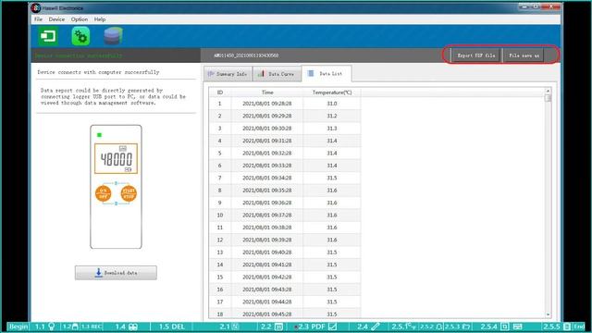Click the scrollbar down arrow in data list
This screenshot has width=592, height=333.
point(548,314)
